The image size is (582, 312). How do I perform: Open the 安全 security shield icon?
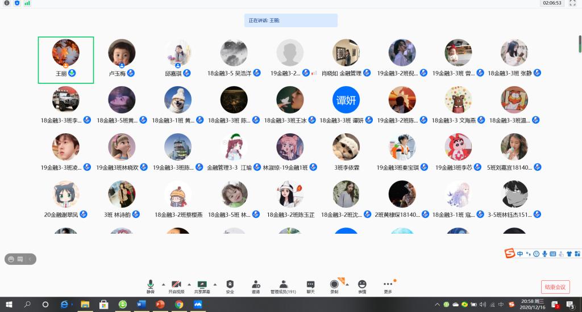(x=230, y=286)
